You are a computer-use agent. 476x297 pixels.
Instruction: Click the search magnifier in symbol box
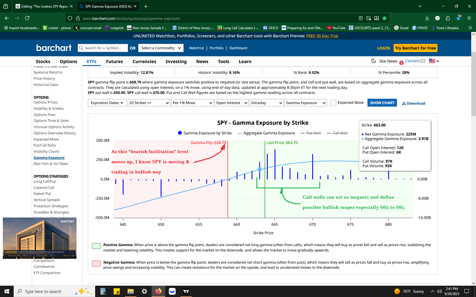tap(81, 48)
